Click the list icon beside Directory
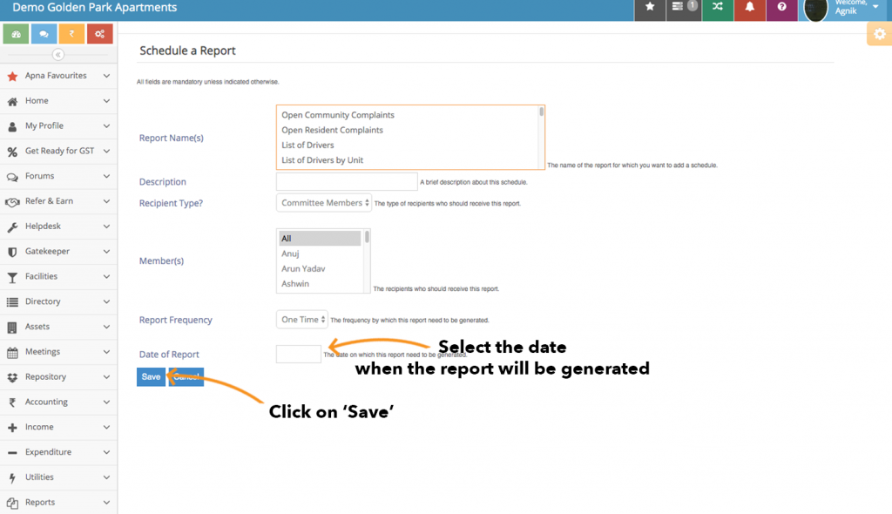 click(12, 302)
